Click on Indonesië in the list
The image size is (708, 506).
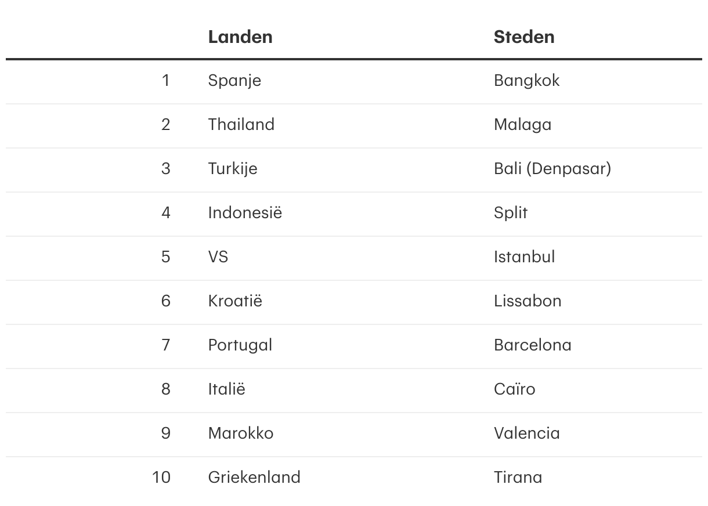[245, 213]
